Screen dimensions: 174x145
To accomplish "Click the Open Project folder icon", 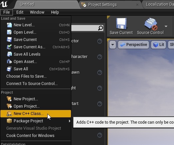I will [x=9, y=106].
